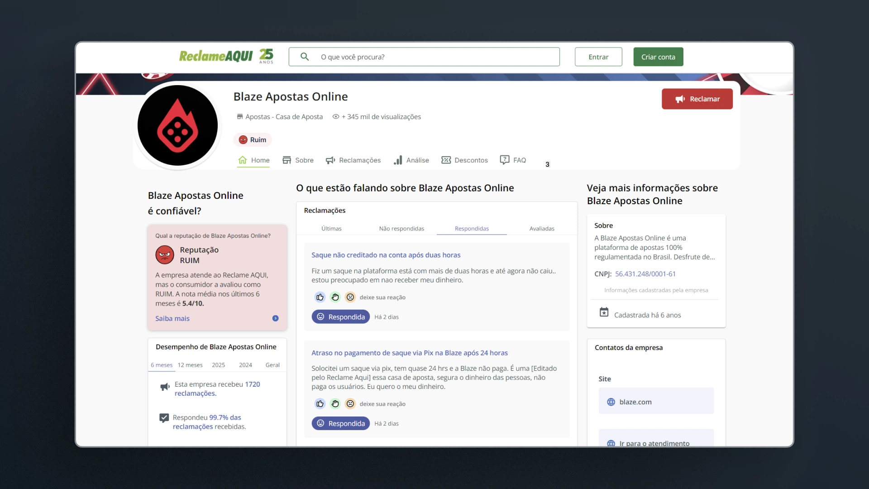Image resolution: width=869 pixels, height=489 pixels.
Task: Click the Entrar button
Action: click(598, 57)
